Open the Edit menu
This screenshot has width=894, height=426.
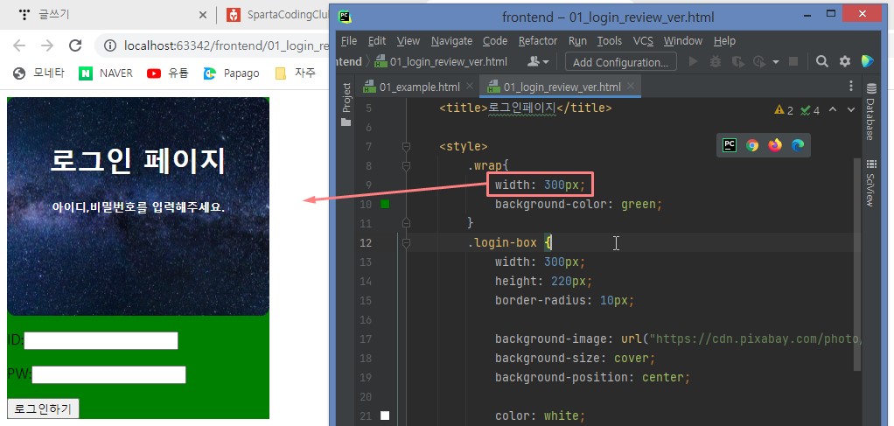coord(377,41)
